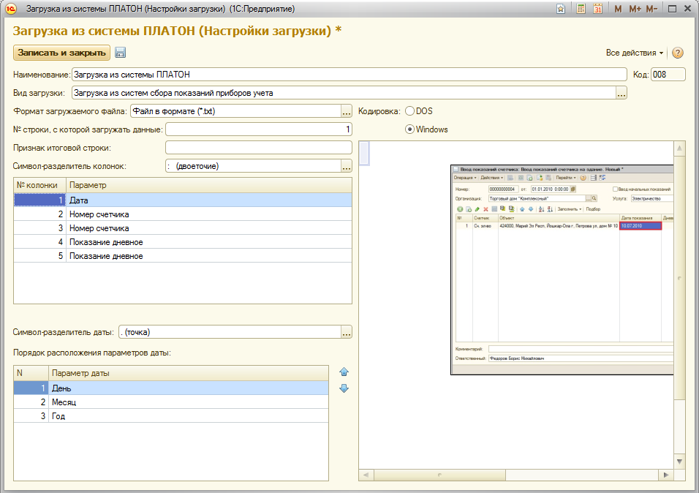Click preview pane scroll left arrow

pos(366,475)
